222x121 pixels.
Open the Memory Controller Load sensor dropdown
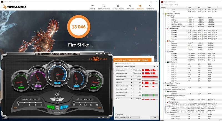pyautogui.click(x=131, y=86)
